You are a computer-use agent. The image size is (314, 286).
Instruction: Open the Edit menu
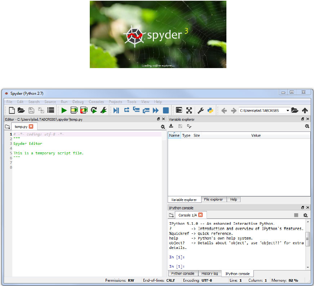coord(20,102)
